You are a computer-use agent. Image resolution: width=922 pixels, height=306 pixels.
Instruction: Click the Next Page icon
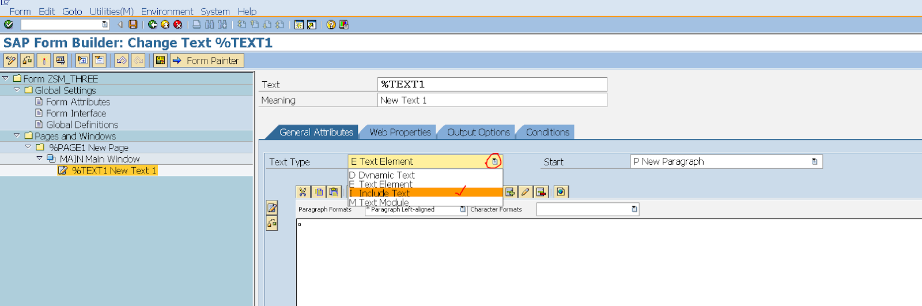[x=267, y=24]
